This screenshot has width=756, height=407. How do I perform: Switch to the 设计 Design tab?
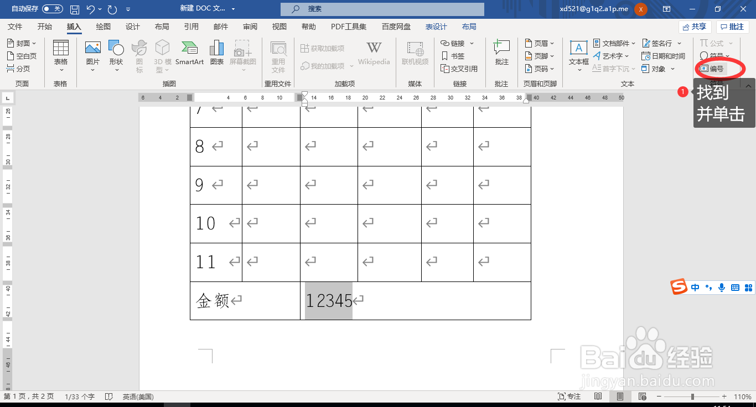click(x=133, y=27)
